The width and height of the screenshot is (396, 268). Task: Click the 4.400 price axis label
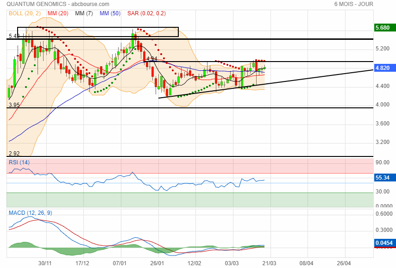pos(383,86)
